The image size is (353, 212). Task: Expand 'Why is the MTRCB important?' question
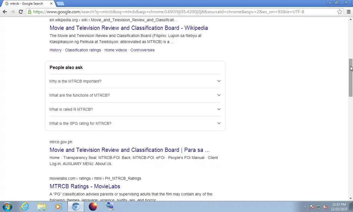pyautogui.click(x=135, y=81)
